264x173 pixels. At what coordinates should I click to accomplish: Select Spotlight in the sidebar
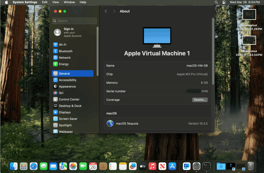65,125
